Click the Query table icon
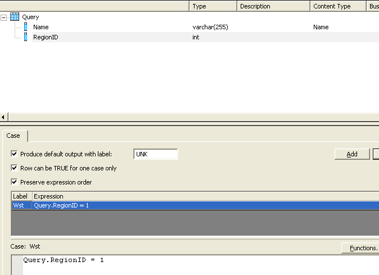The height and width of the screenshot is (275, 379). click(15, 17)
